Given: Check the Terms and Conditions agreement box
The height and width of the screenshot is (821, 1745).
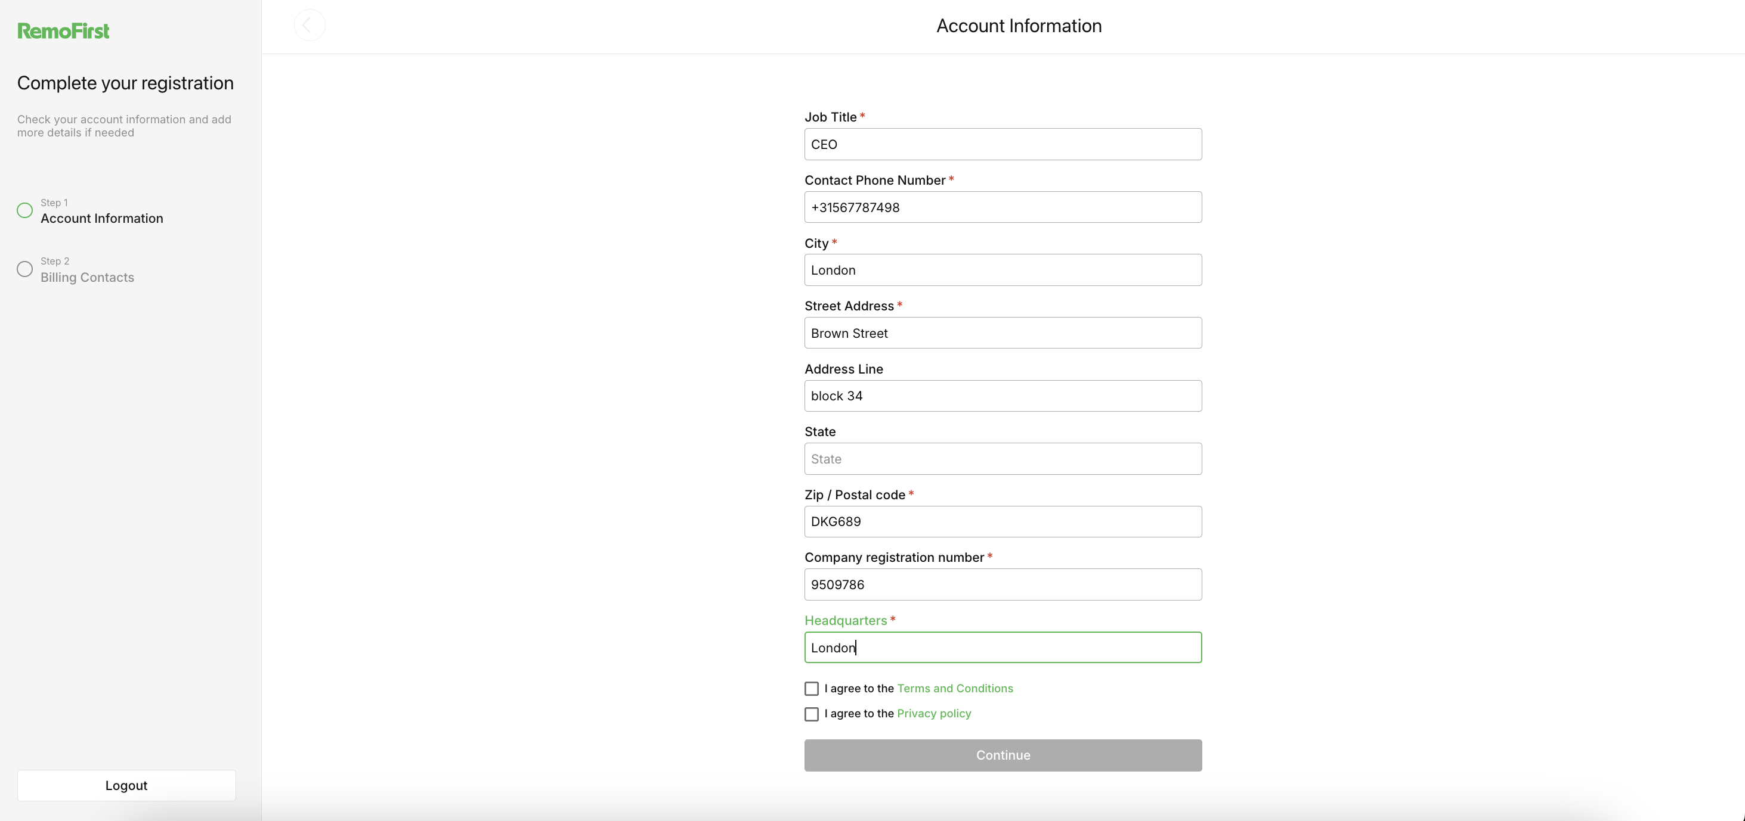Looking at the screenshot, I should click(812, 688).
